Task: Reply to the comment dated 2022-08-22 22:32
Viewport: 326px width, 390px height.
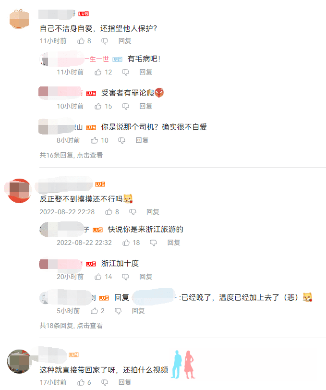Action: point(174,243)
